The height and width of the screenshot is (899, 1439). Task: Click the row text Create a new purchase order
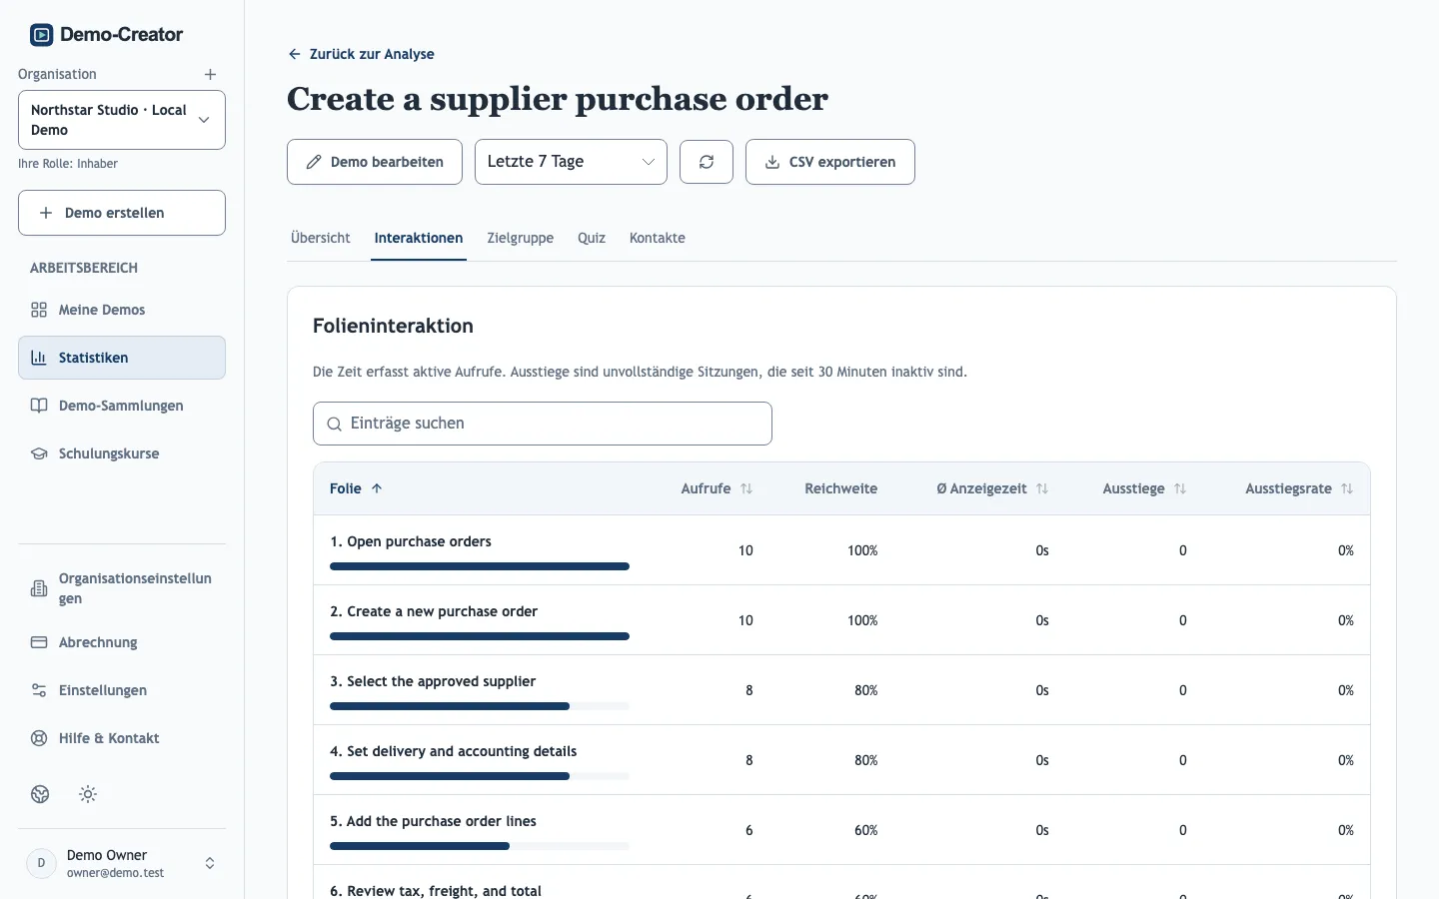tap(442, 611)
